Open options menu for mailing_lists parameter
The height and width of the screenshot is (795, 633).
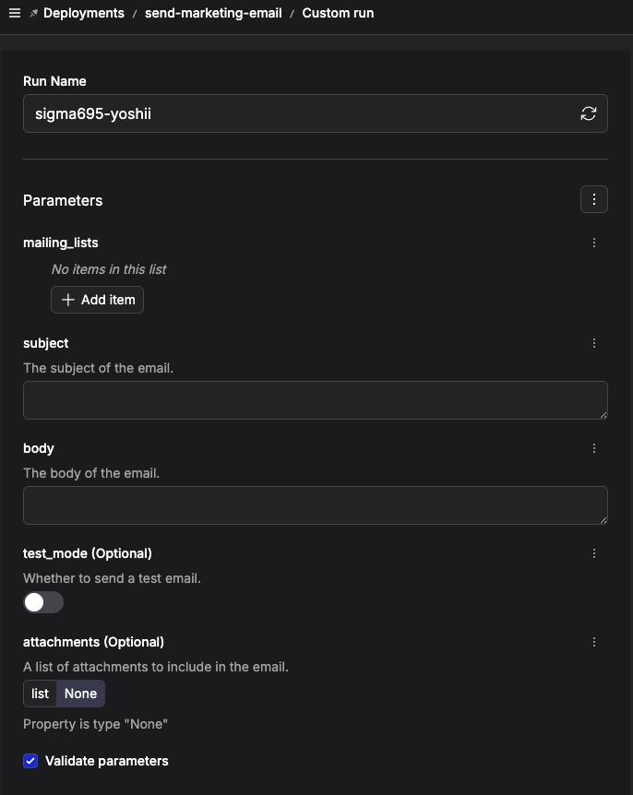(594, 243)
